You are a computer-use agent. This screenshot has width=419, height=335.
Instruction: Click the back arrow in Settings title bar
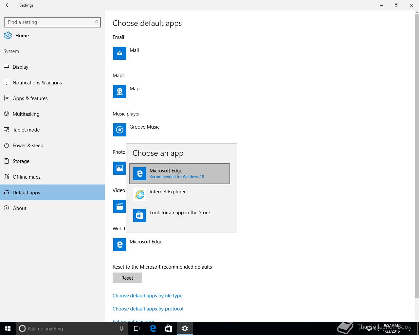click(8, 5)
